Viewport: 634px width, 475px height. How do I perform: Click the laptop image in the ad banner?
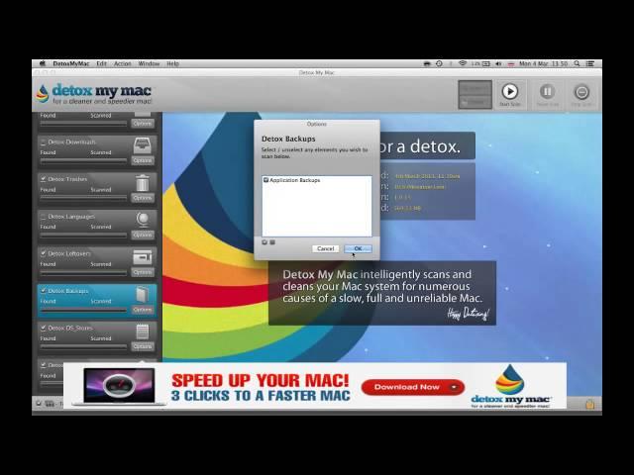pos(119,386)
